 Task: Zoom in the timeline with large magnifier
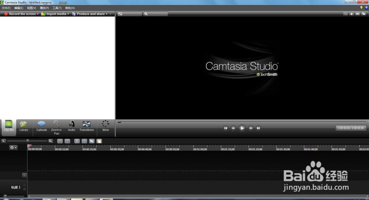pyautogui.click(x=51, y=141)
